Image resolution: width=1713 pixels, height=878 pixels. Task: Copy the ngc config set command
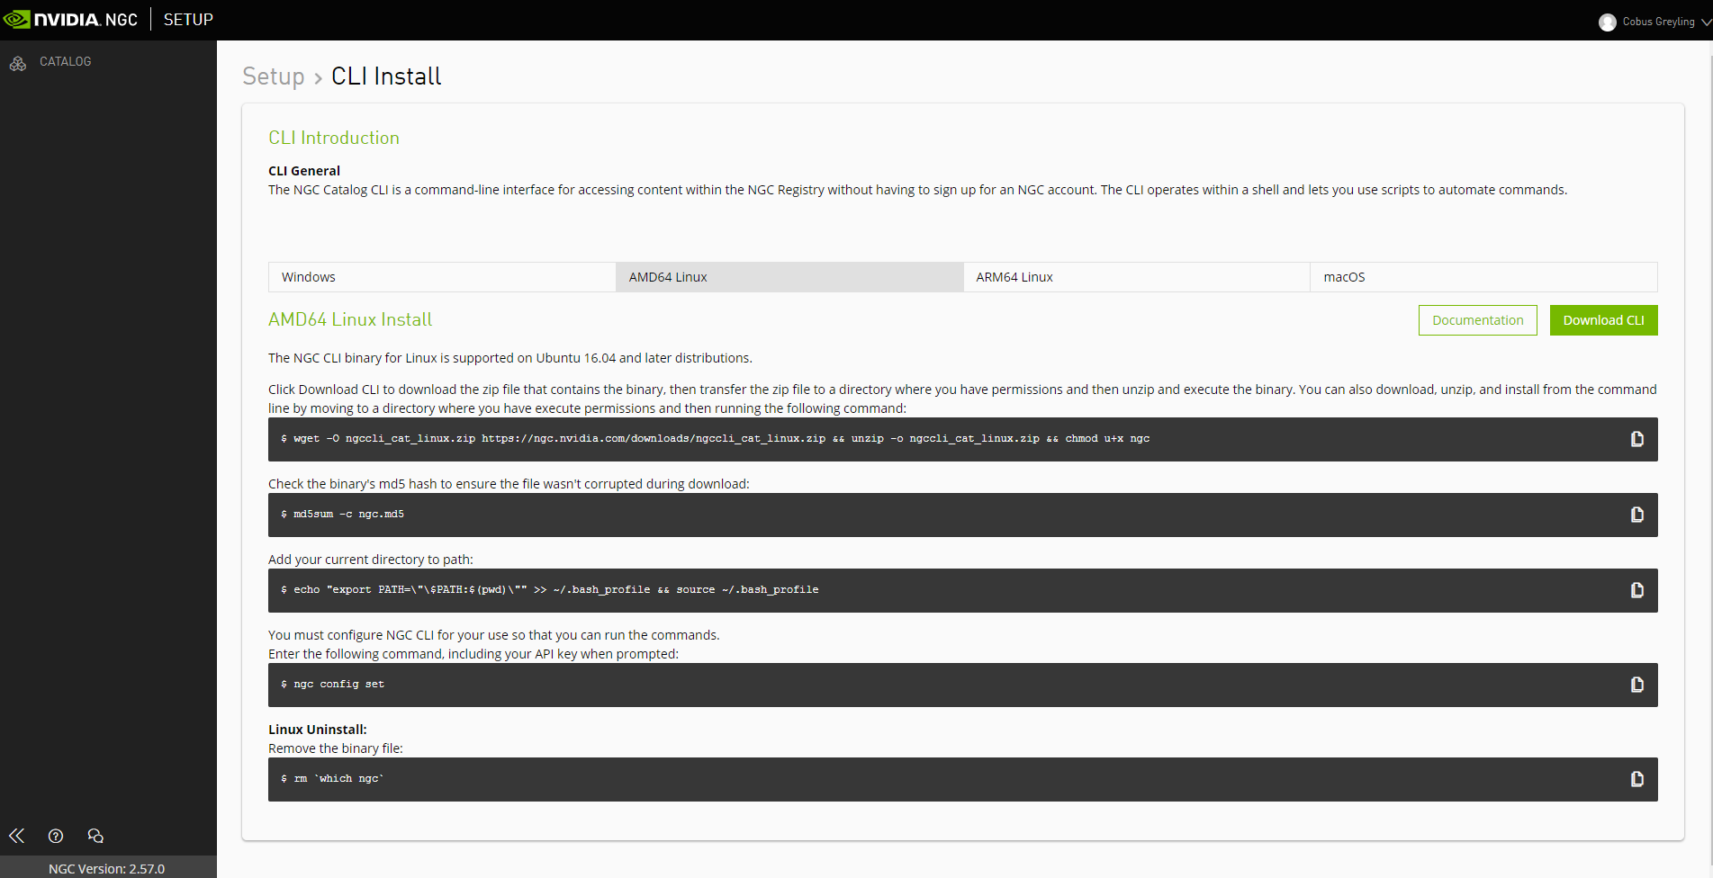coord(1636,685)
